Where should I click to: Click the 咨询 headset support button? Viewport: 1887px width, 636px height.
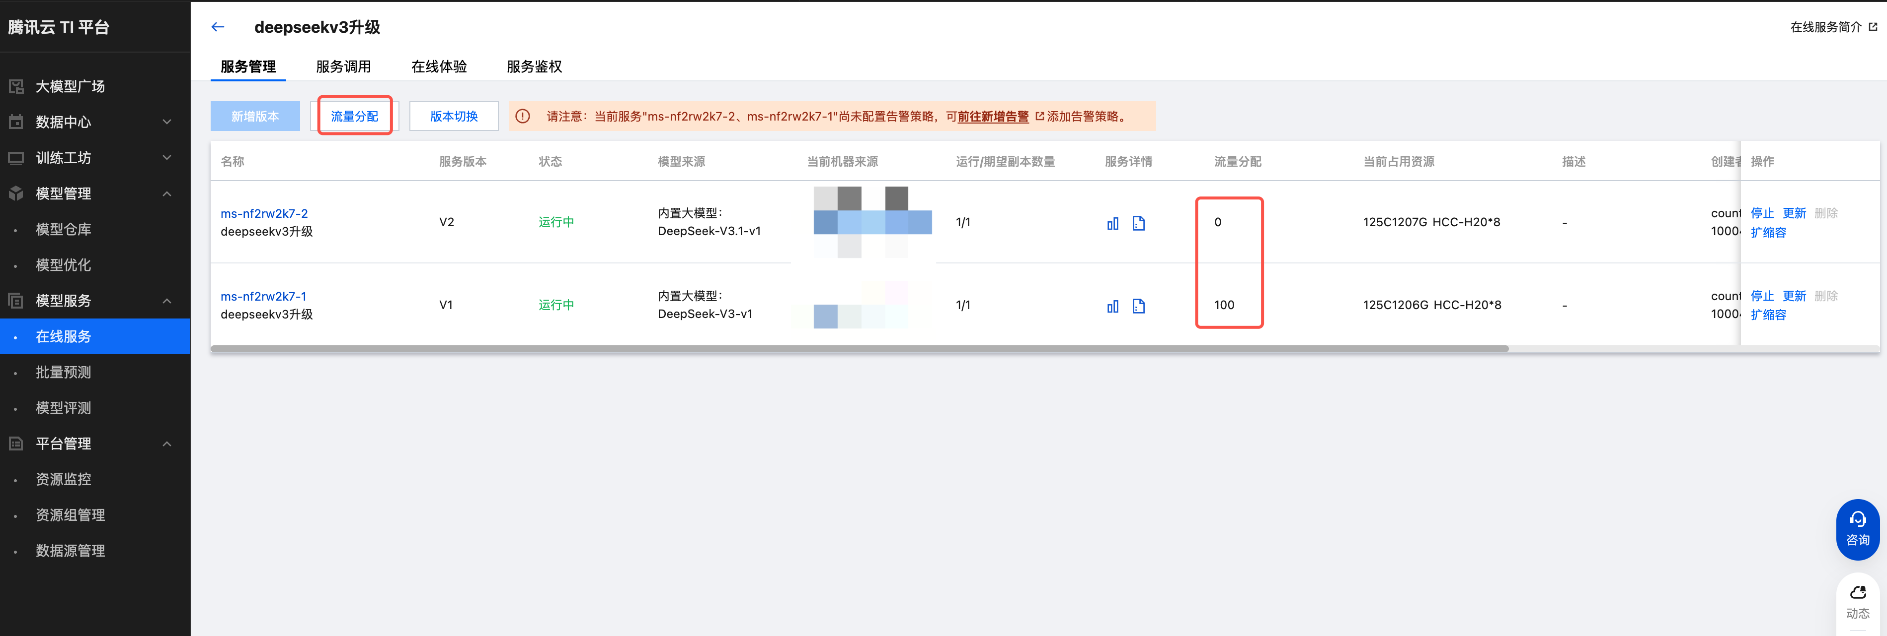click(x=1857, y=528)
